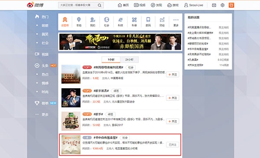The width and height of the screenshot is (260, 158).
Task: Open the settings gear icon
Action: pos(223,5)
